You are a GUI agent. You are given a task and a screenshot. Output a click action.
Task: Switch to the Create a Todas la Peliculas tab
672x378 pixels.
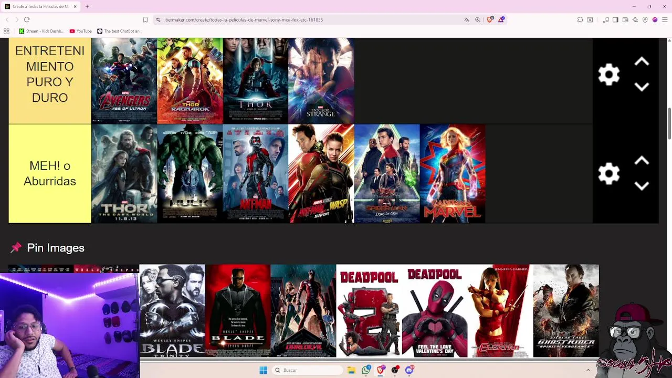click(41, 6)
